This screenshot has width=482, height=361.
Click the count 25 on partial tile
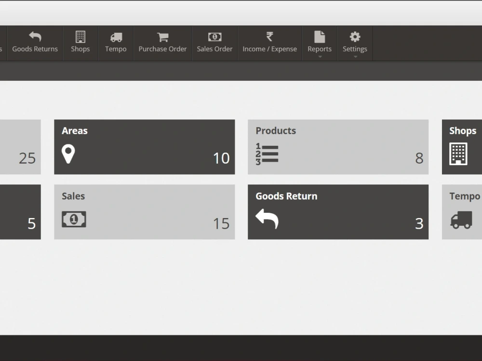click(x=27, y=158)
